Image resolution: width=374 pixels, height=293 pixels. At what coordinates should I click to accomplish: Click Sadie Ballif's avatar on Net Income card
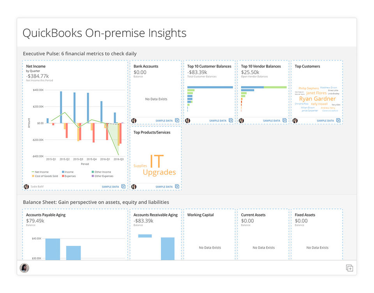(x=26, y=187)
